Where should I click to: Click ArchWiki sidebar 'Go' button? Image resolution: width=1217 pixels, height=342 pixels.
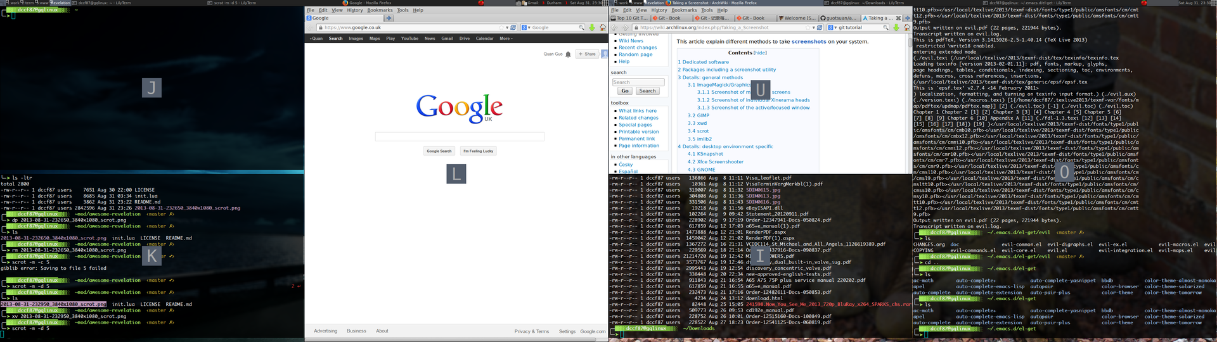pyautogui.click(x=625, y=91)
